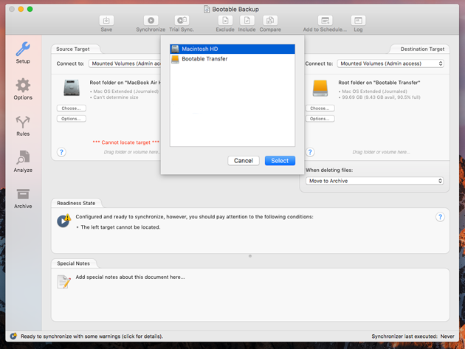This screenshot has width=465, height=349.
Task: Click 'Synchronizer last executed: Never' status text
Action: (413, 336)
